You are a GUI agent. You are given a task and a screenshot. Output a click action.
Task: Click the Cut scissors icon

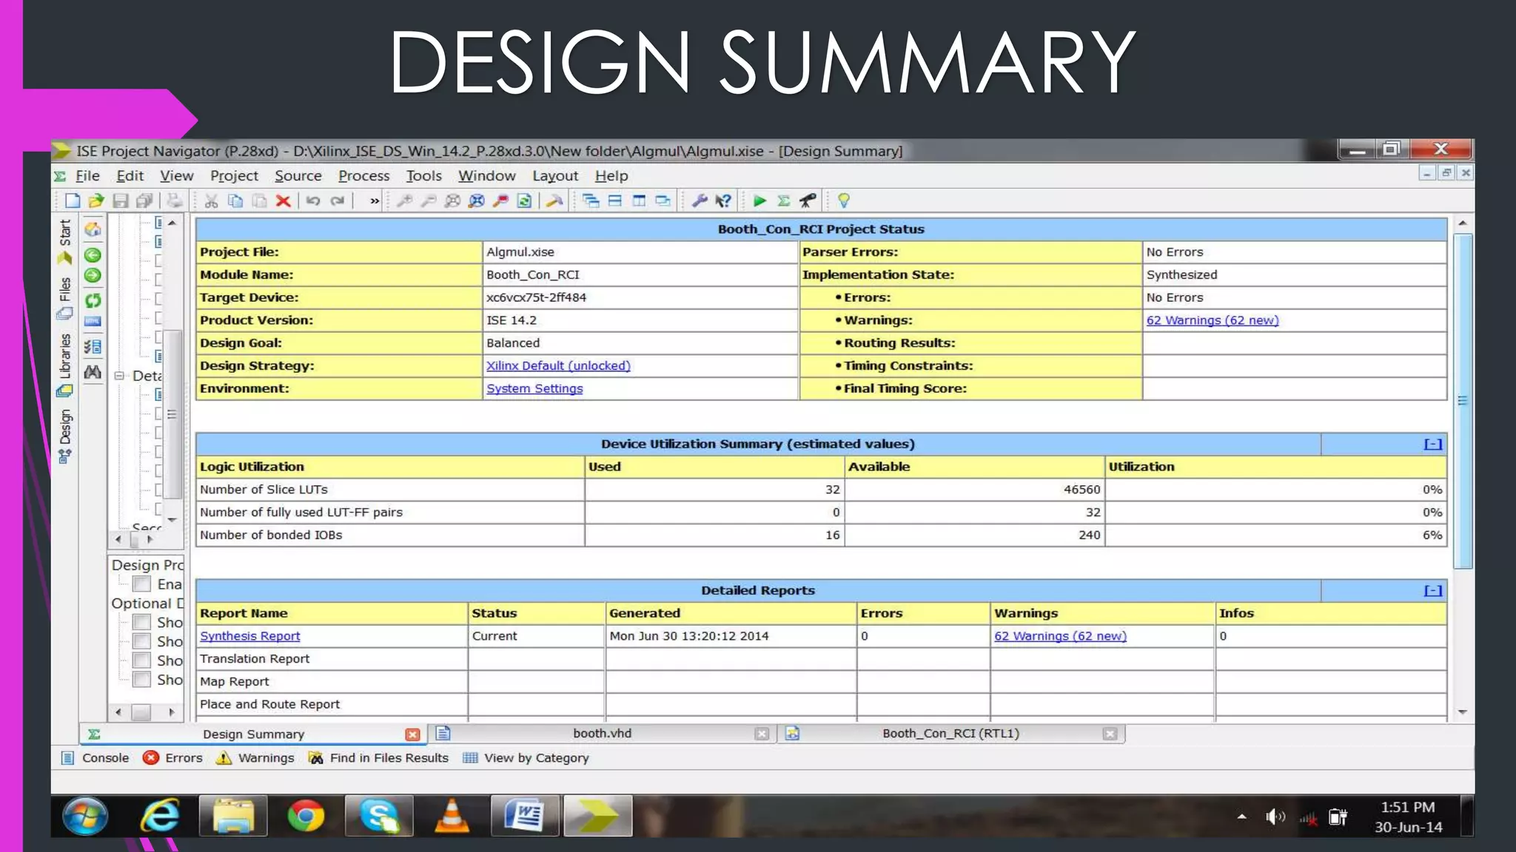(x=211, y=200)
